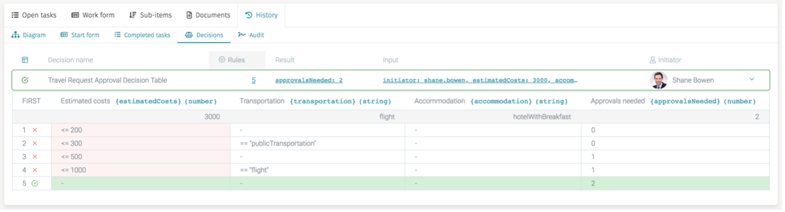Click the == "flight" condition cell

click(x=318, y=170)
